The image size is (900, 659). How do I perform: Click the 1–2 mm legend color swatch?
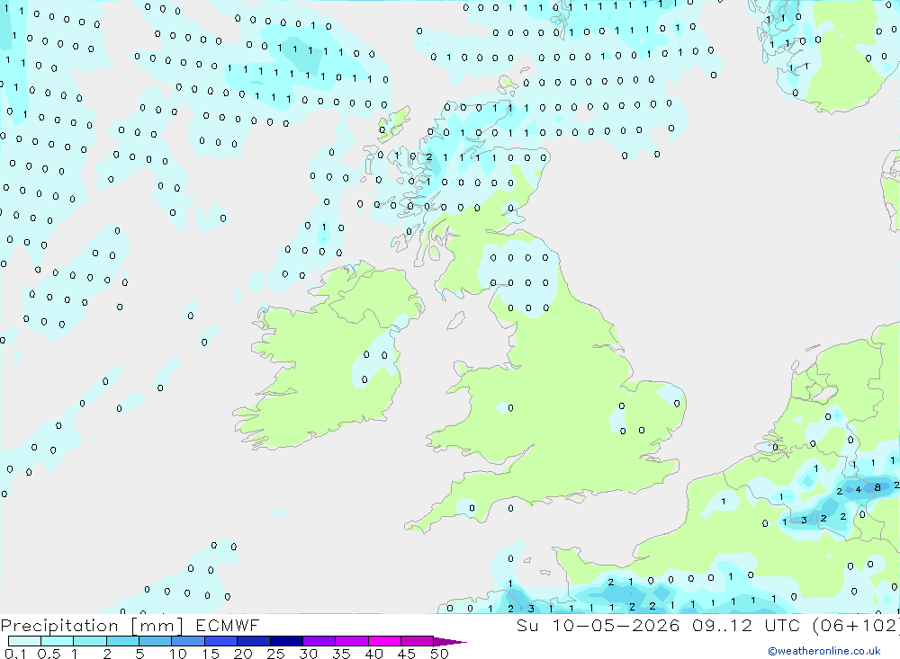[x=90, y=641]
